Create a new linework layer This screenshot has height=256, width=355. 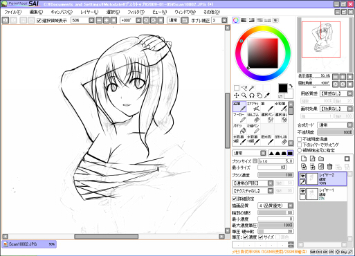[x=312, y=158]
